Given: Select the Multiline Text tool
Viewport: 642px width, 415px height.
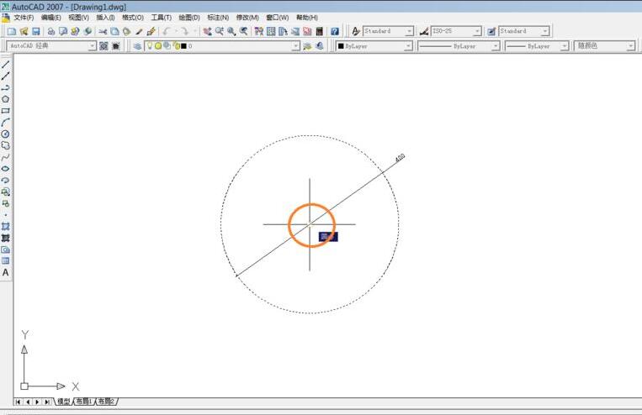Looking at the screenshot, I should pyautogui.click(x=5, y=272).
